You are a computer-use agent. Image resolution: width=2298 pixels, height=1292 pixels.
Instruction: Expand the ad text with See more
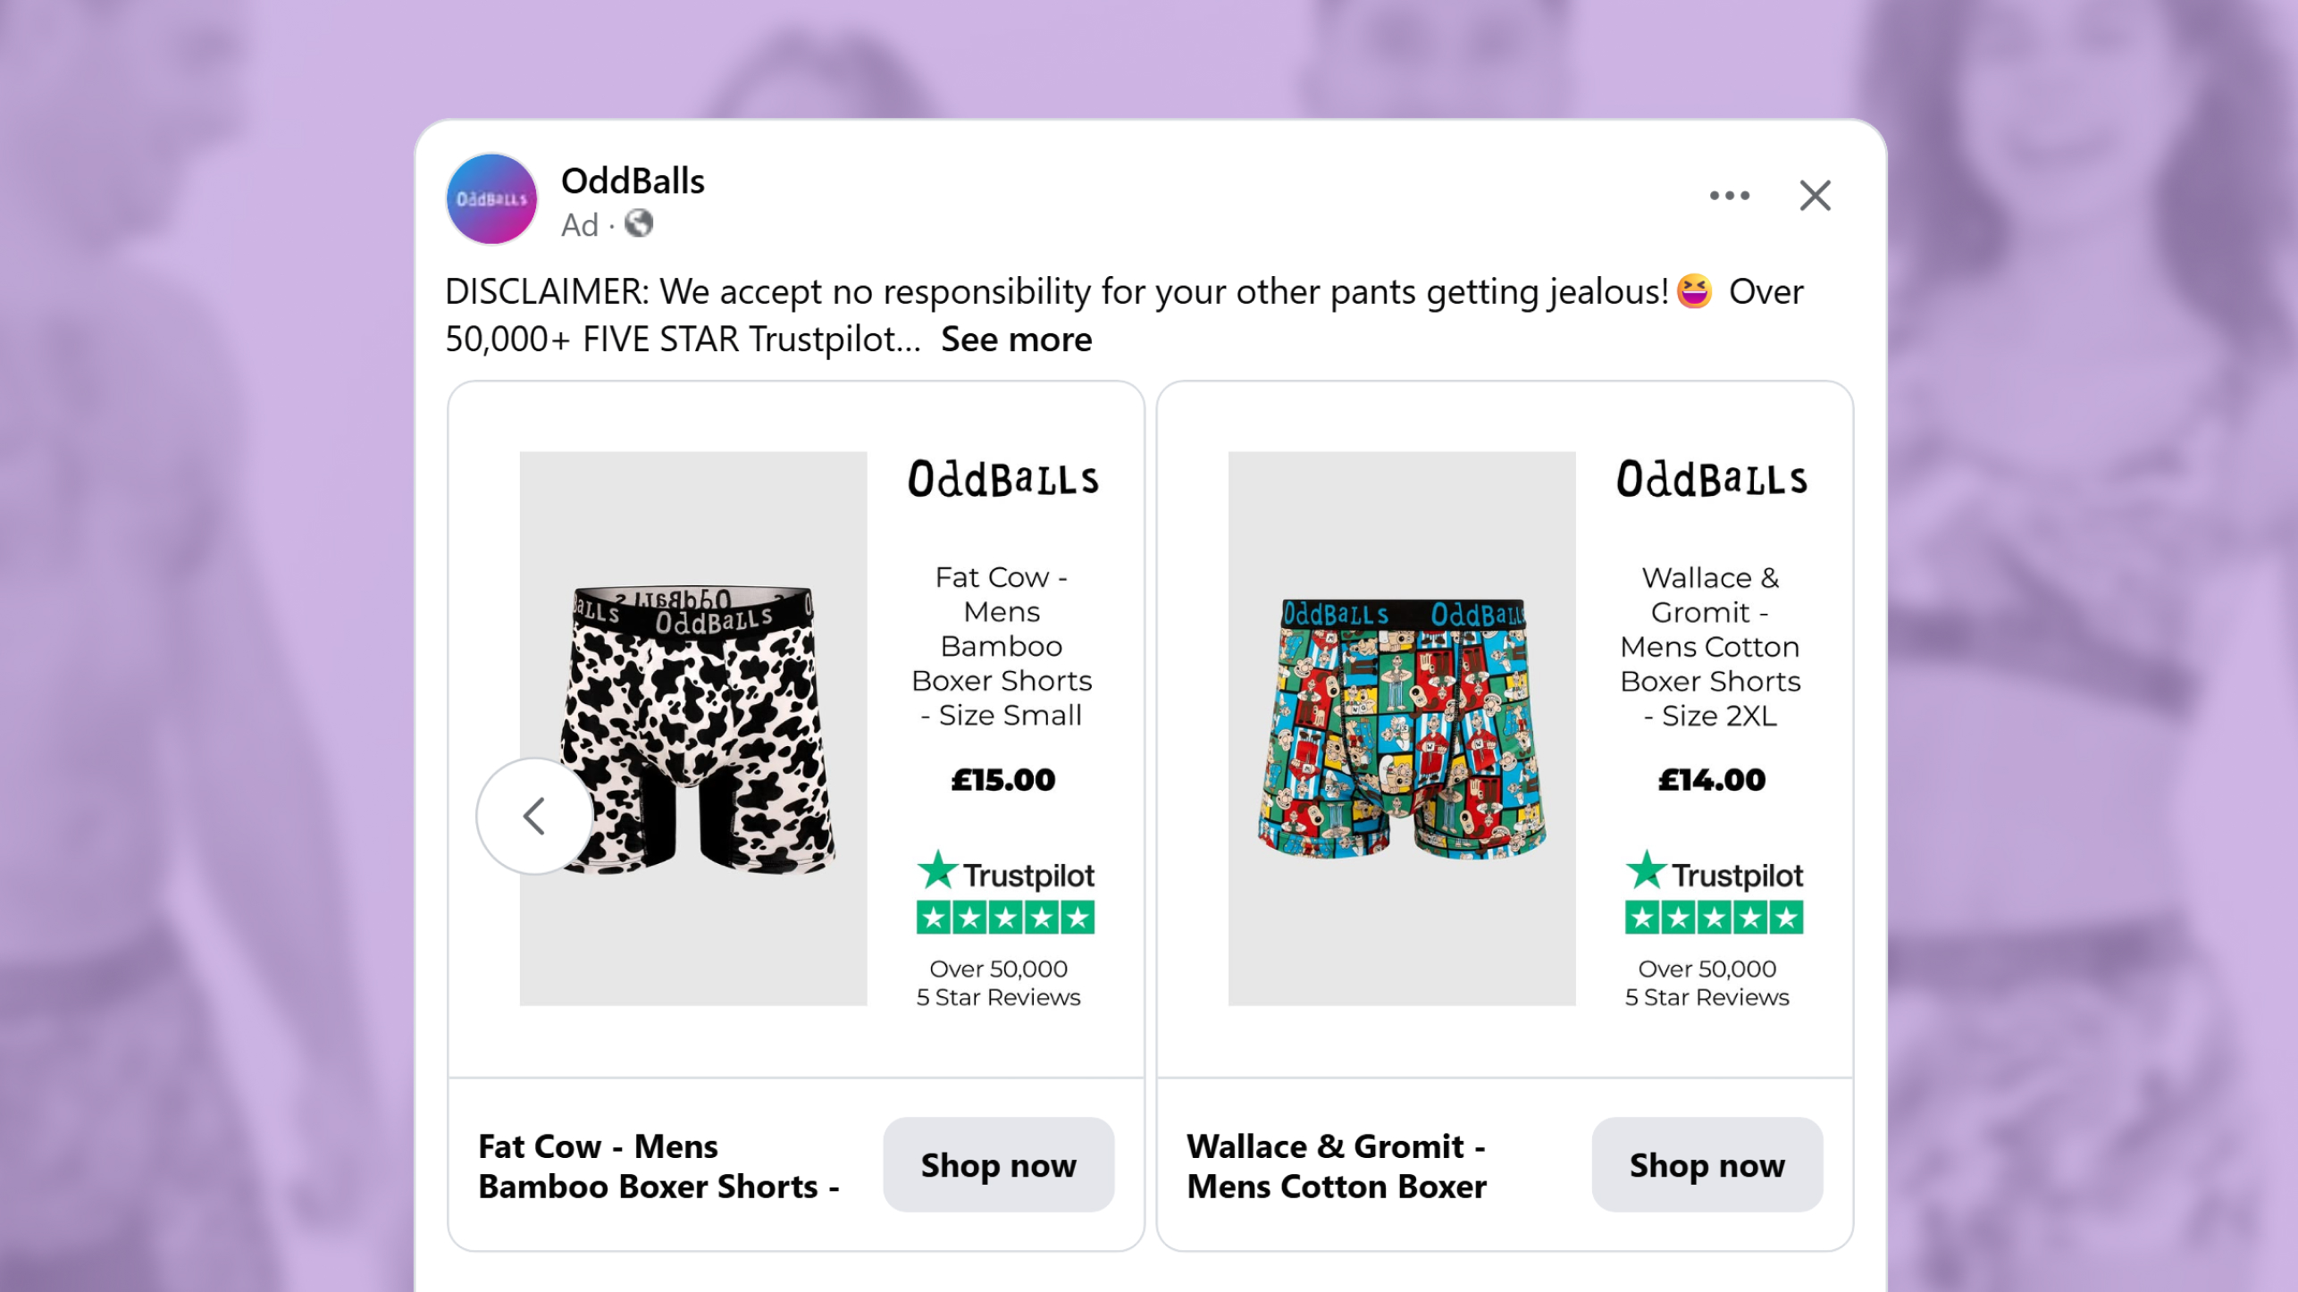click(x=1016, y=340)
